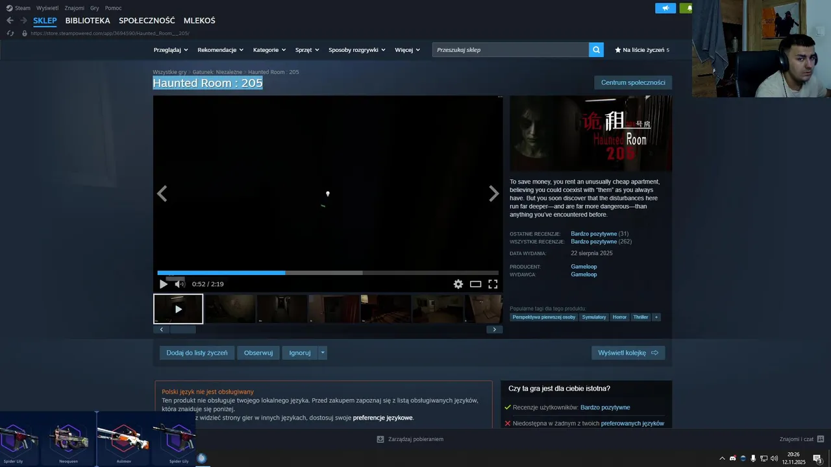Open the Windows notification center
This screenshot has width=831, height=467.
(x=817, y=459)
